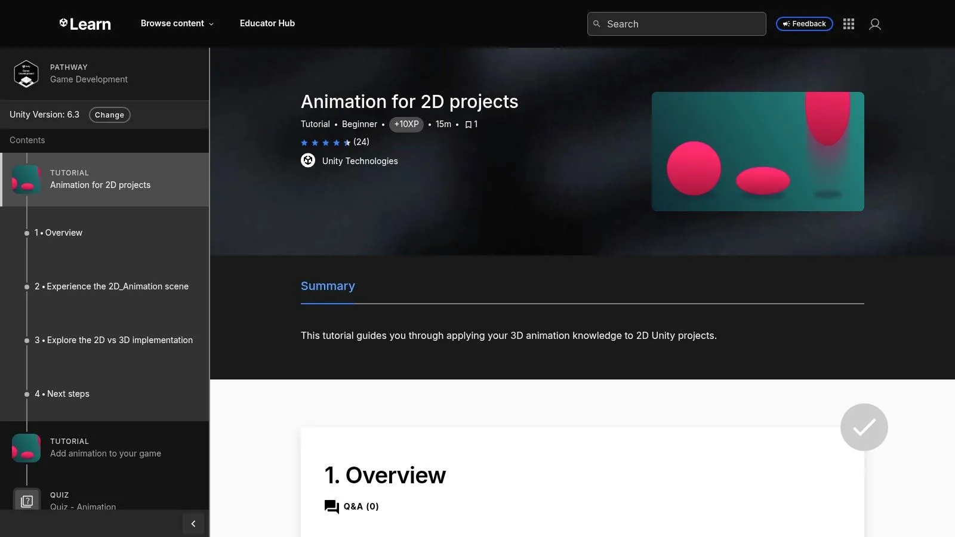Click the Unity Technologies logo icon
955x537 pixels.
click(x=308, y=161)
